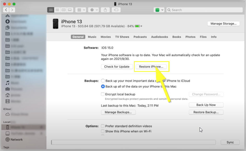The width and height of the screenshot is (246, 151).
Task: Open Downloads arrow icon in sidebar
Action: click(8, 21)
